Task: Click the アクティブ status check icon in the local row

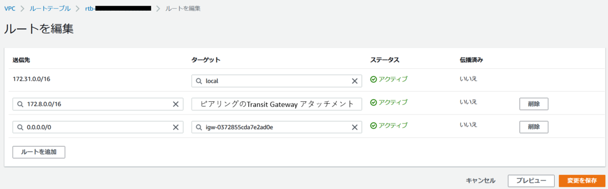Action: 373,79
